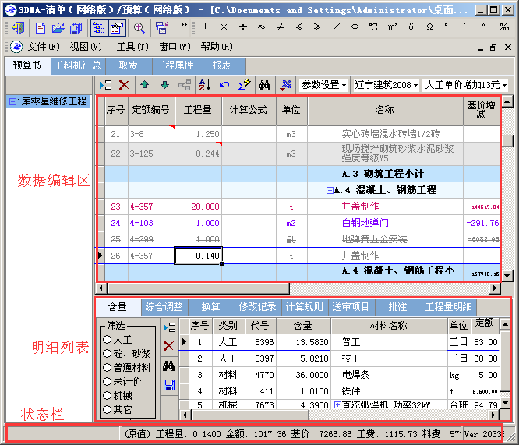Click the A-Z sort icon
The image size is (519, 445).
[205, 85]
